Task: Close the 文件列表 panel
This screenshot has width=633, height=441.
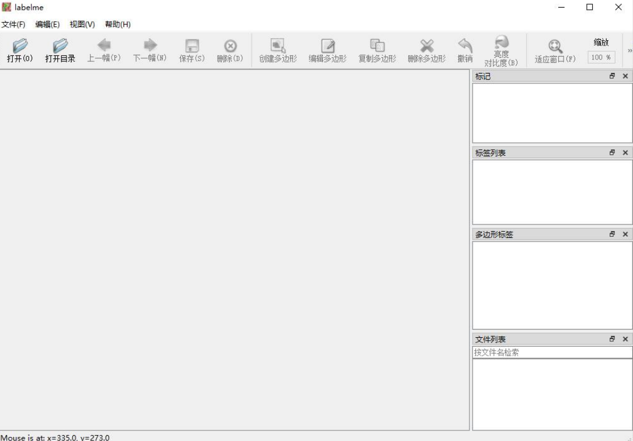Action: click(625, 339)
